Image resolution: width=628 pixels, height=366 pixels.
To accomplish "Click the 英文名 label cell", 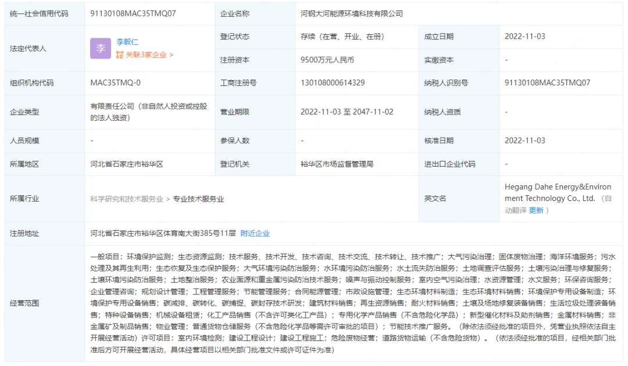I will 459,199.
